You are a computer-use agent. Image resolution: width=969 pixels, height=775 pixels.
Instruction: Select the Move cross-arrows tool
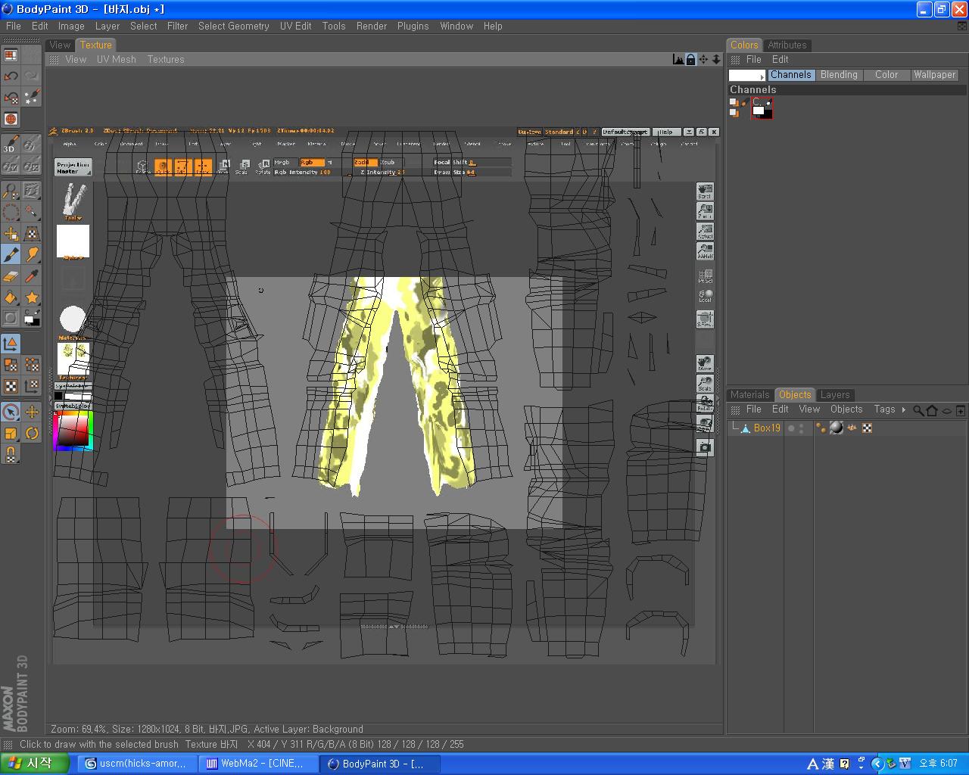pyautogui.click(x=32, y=412)
